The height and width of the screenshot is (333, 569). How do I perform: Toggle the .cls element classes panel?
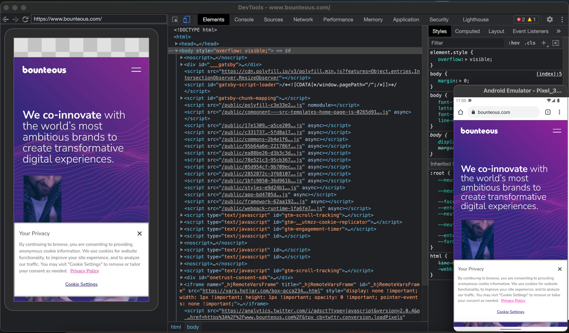[530, 43]
